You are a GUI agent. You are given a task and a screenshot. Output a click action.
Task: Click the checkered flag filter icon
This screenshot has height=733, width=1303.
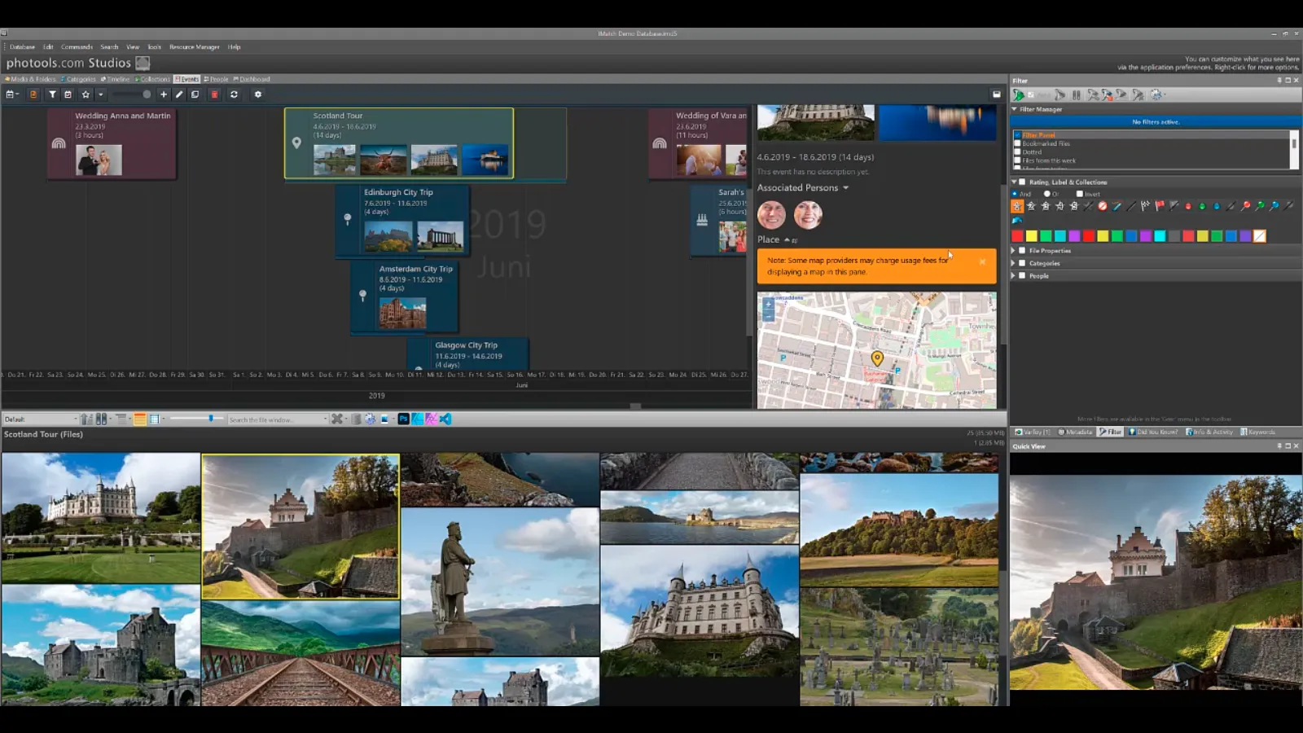1145,206
